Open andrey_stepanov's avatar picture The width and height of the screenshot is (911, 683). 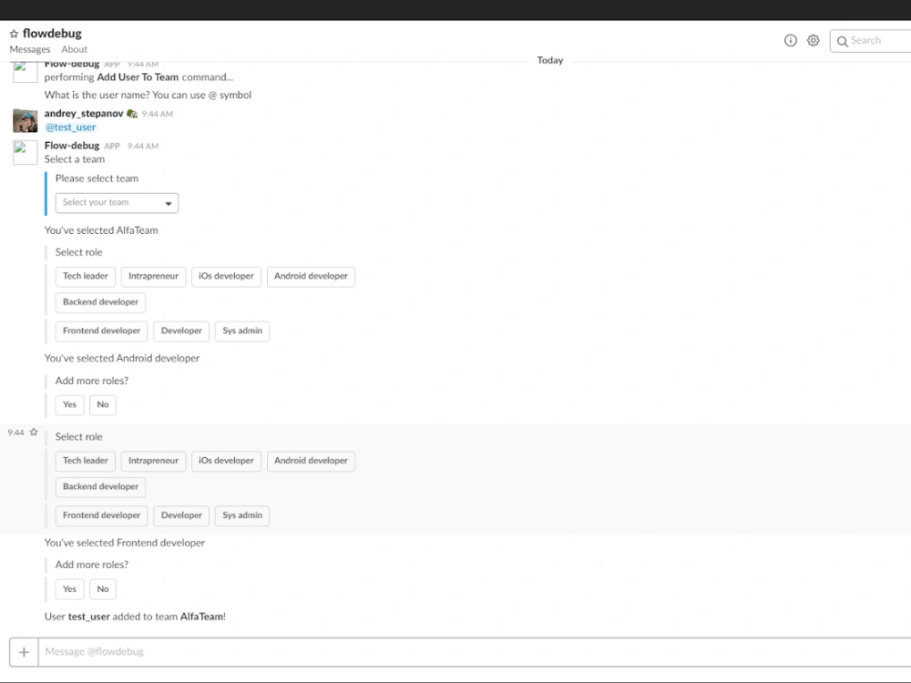(26, 120)
